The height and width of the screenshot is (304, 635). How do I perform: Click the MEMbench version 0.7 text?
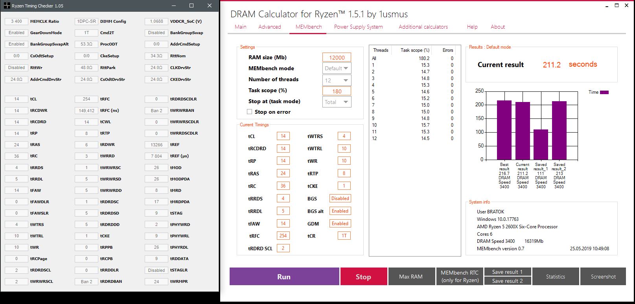(x=501, y=249)
